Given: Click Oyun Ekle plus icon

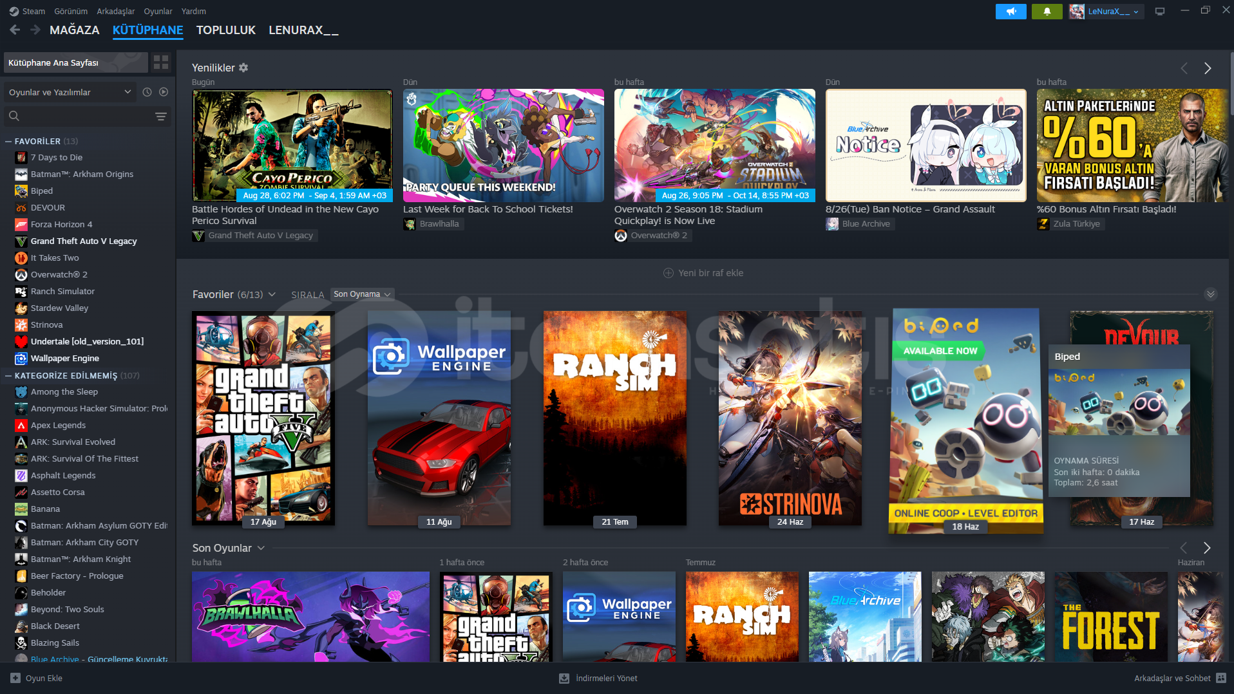Looking at the screenshot, I should point(15,678).
